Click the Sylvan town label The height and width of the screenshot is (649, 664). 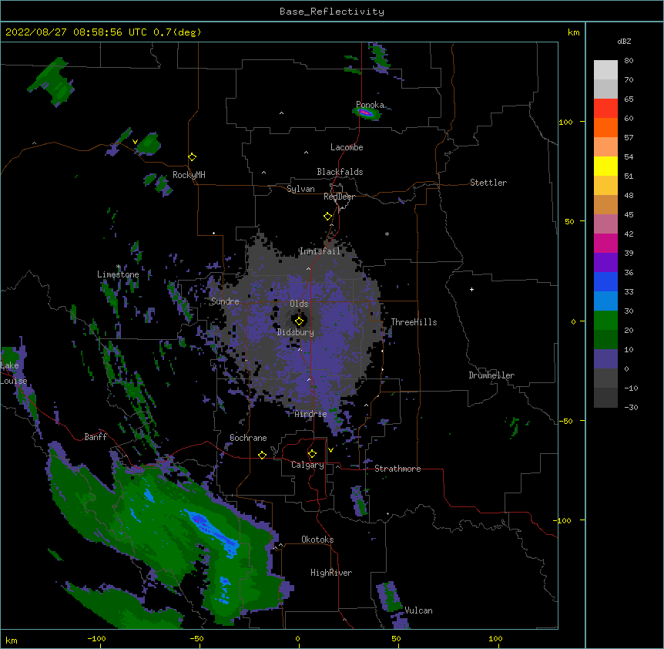(300, 189)
